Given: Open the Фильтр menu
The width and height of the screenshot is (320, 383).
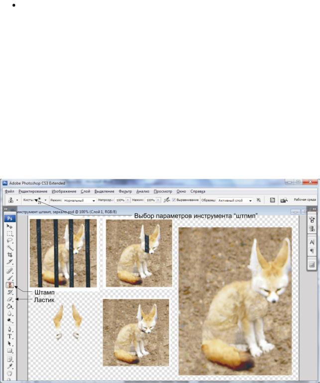Looking at the screenshot, I should coord(125,191).
